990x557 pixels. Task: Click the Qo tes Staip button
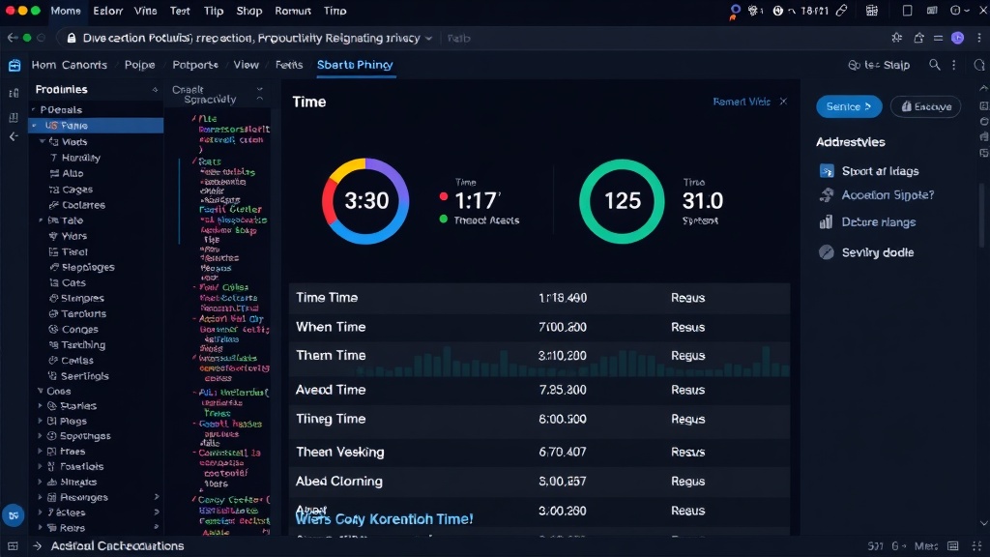(879, 65)
